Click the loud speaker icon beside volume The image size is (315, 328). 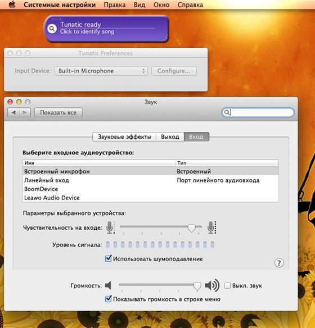tap(212, 285)
